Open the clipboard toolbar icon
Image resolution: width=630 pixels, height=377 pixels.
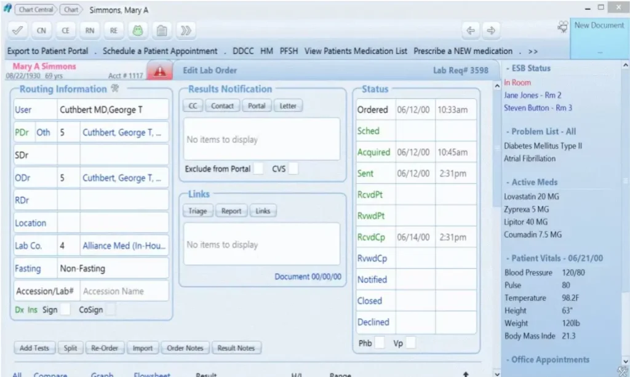pyautogui.click(x=161, y=30)
